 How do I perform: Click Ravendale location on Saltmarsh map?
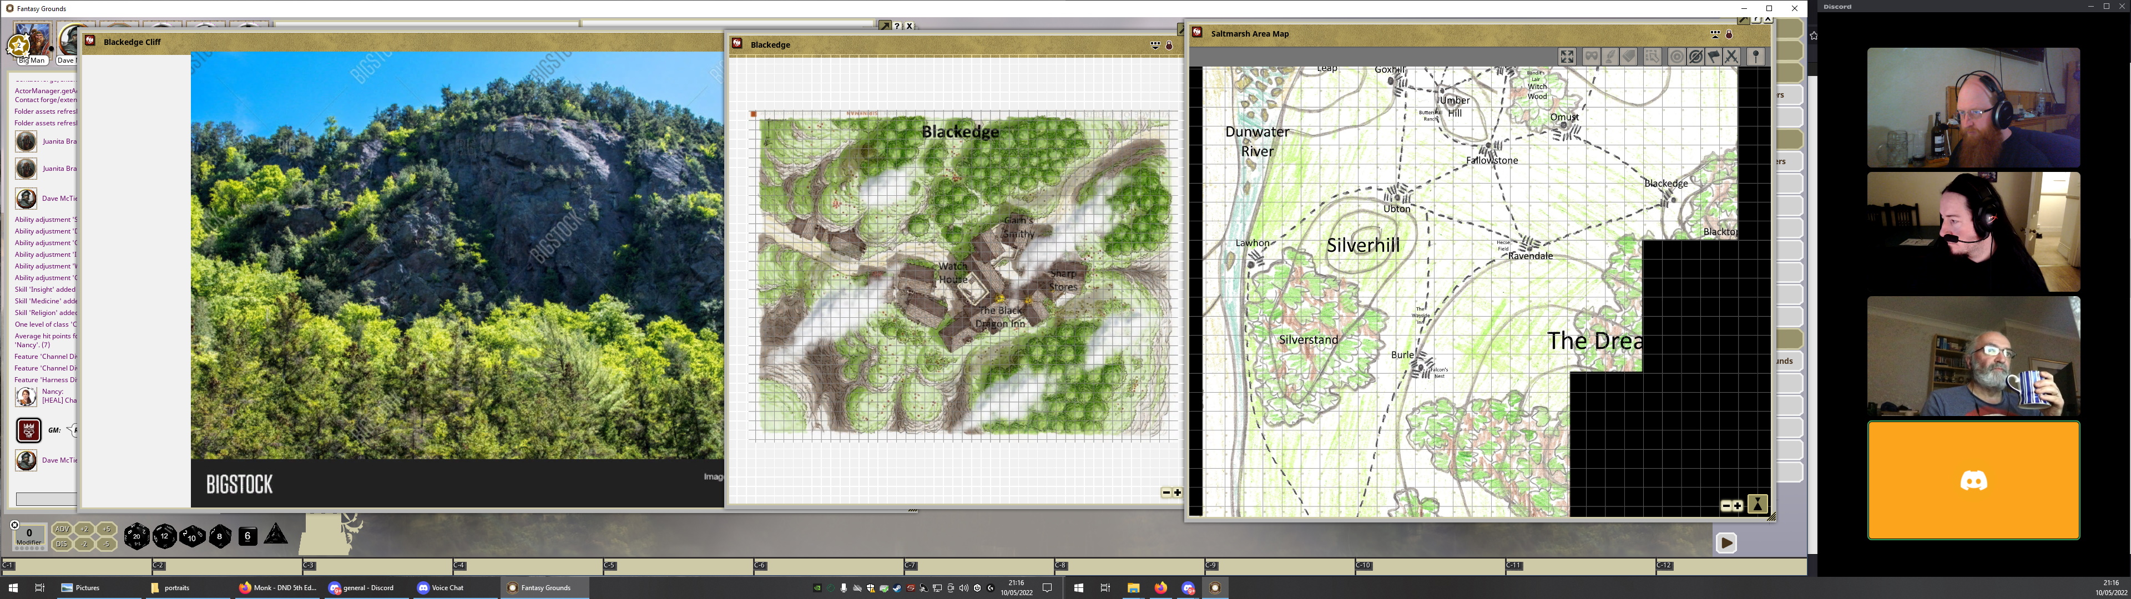pyautogui.click(x=1529, y=256)
